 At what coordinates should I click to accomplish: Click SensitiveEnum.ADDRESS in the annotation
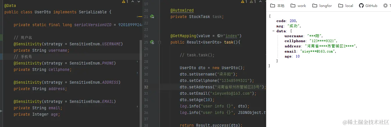pyautogui.click(x=94, y=82)
